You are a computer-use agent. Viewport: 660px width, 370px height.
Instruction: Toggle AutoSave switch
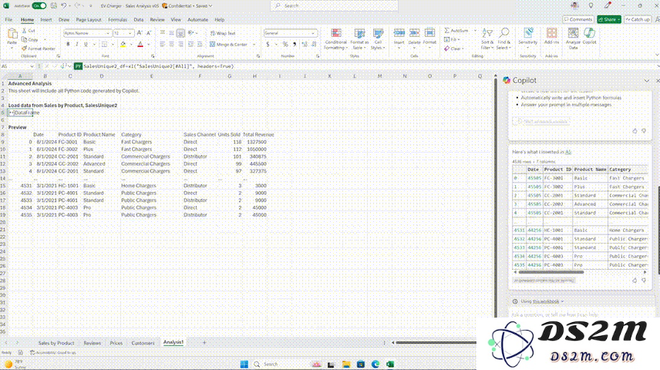point(39,6)
